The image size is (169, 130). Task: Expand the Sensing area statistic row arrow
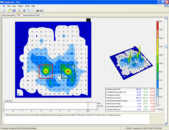tap(106, 89)
